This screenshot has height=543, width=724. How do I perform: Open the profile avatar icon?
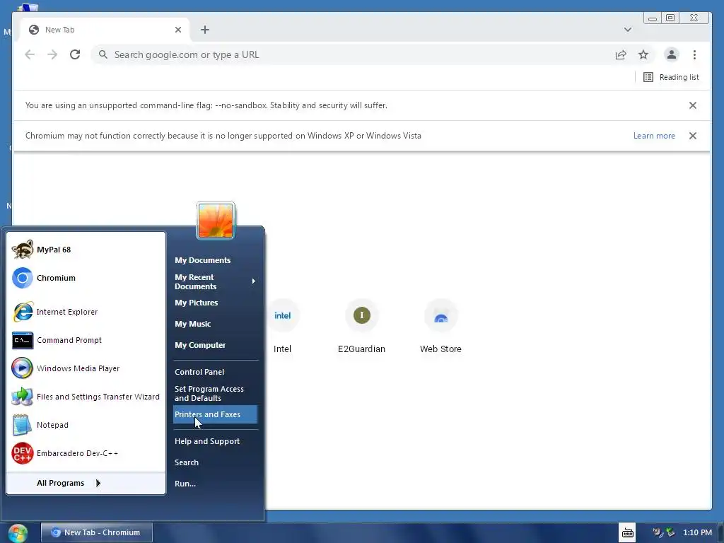672,54
